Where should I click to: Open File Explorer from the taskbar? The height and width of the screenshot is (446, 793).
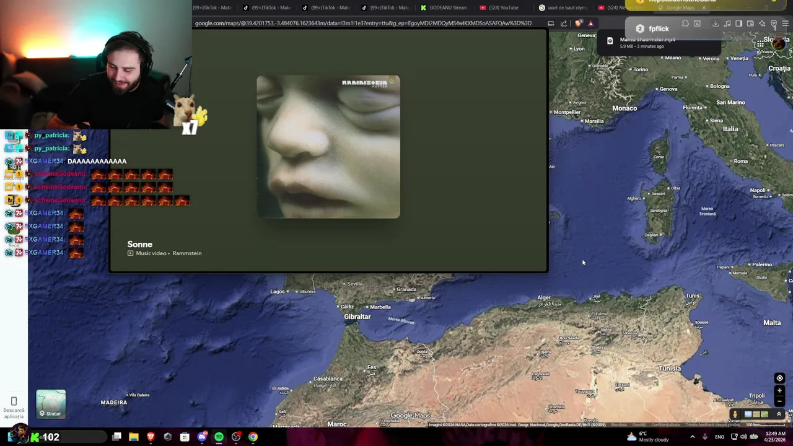[x=133, y=437]
